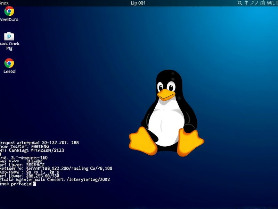
Task: Open the Linux menu at top left
Action: [3, 2]
